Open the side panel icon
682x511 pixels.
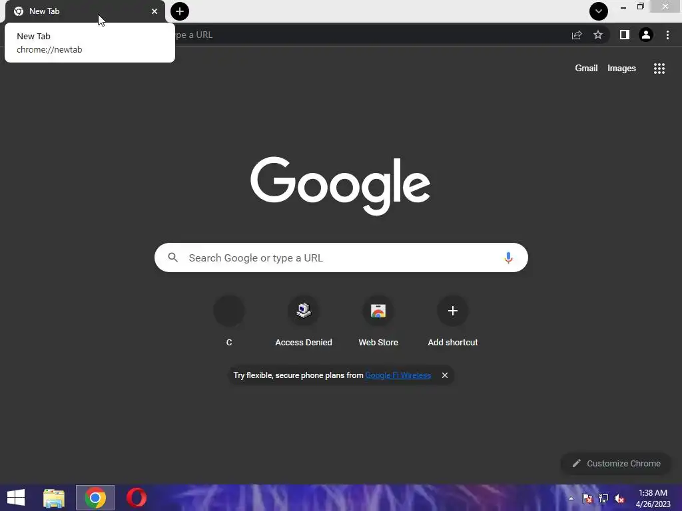coord(625,35)
